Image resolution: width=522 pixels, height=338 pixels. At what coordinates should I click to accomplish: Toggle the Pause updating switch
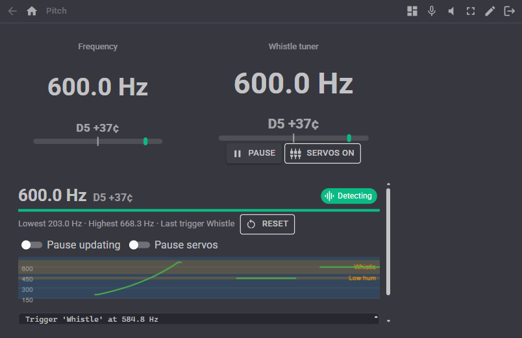pyautogui.click(x=32, y=245)
